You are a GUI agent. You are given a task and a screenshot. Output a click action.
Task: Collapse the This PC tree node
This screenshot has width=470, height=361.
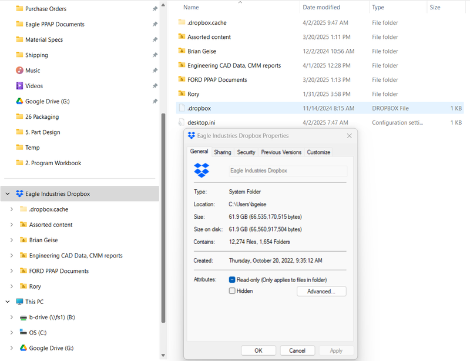[x=8, y=302]
